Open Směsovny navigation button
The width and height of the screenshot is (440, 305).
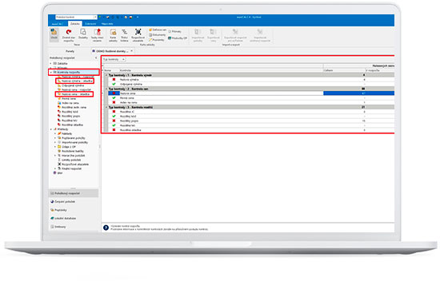coord(74,227)
